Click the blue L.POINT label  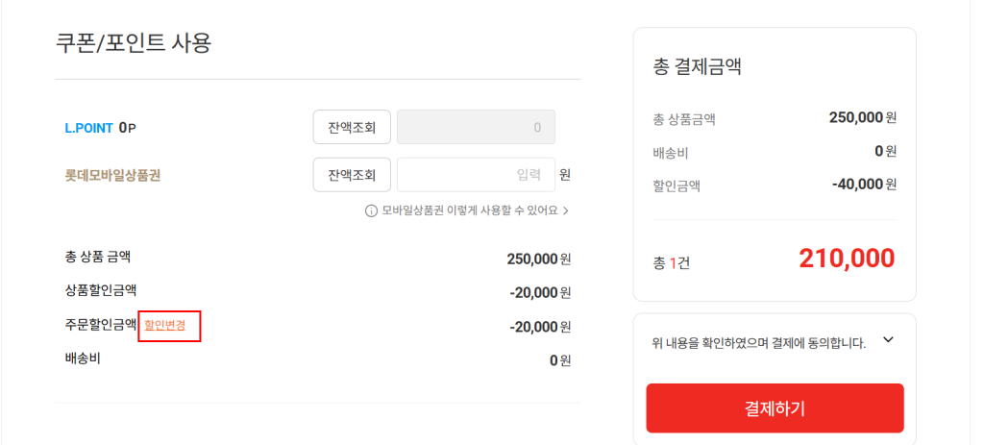point(87,127)
